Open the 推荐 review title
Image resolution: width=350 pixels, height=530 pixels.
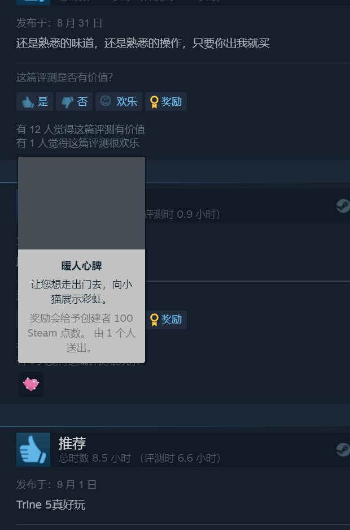72,443
